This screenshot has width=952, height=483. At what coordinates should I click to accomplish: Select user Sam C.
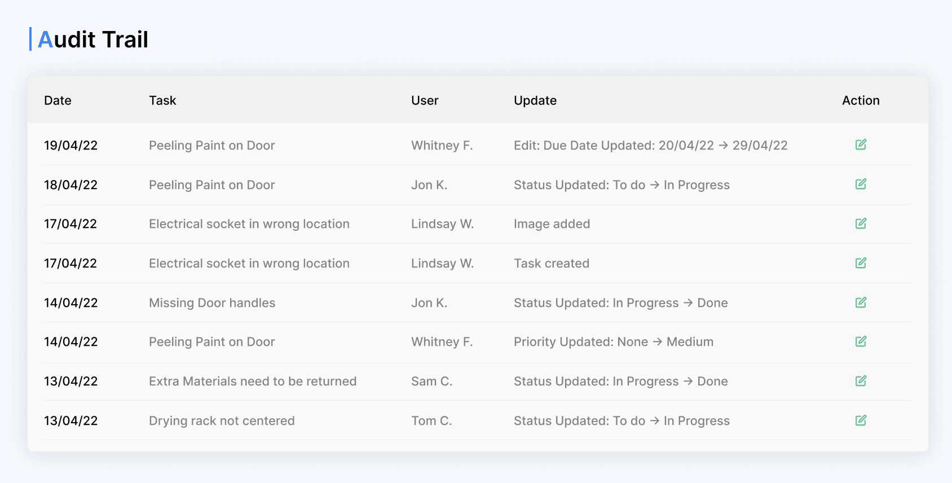pyautogui.click(x=431, y=381)
